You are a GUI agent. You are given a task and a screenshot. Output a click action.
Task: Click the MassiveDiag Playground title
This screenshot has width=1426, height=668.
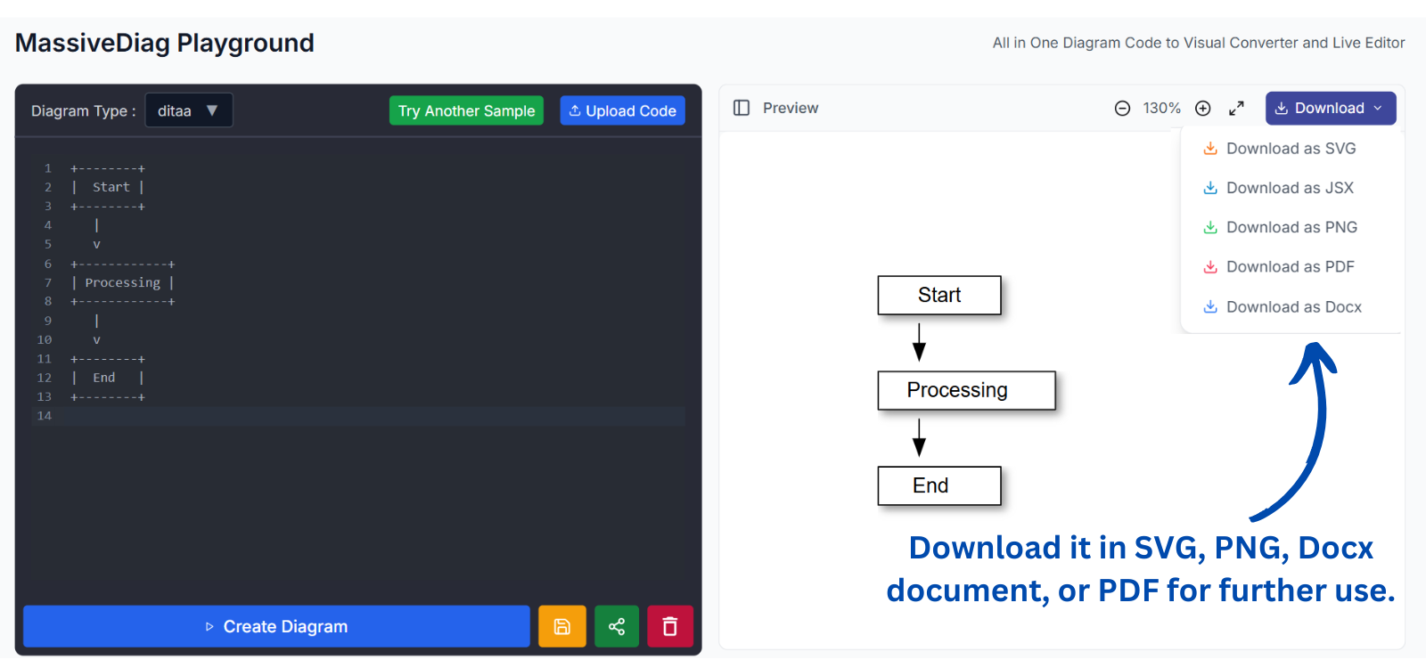click(x=165, y=43)
